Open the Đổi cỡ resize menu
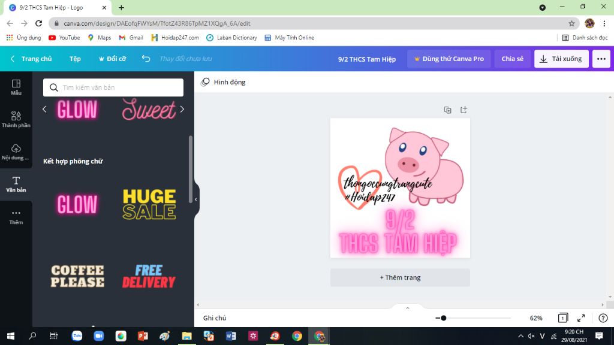 112,59
